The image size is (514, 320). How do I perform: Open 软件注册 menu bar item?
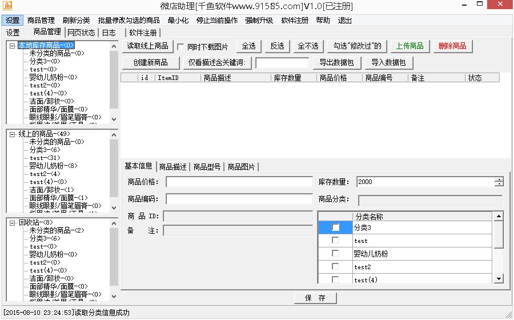coord(295,21)
